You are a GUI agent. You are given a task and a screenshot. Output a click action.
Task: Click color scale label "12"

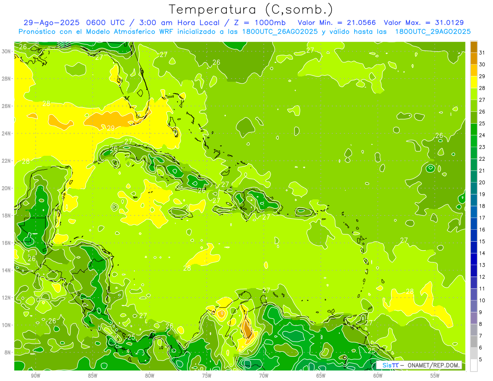tap(482, 277)
